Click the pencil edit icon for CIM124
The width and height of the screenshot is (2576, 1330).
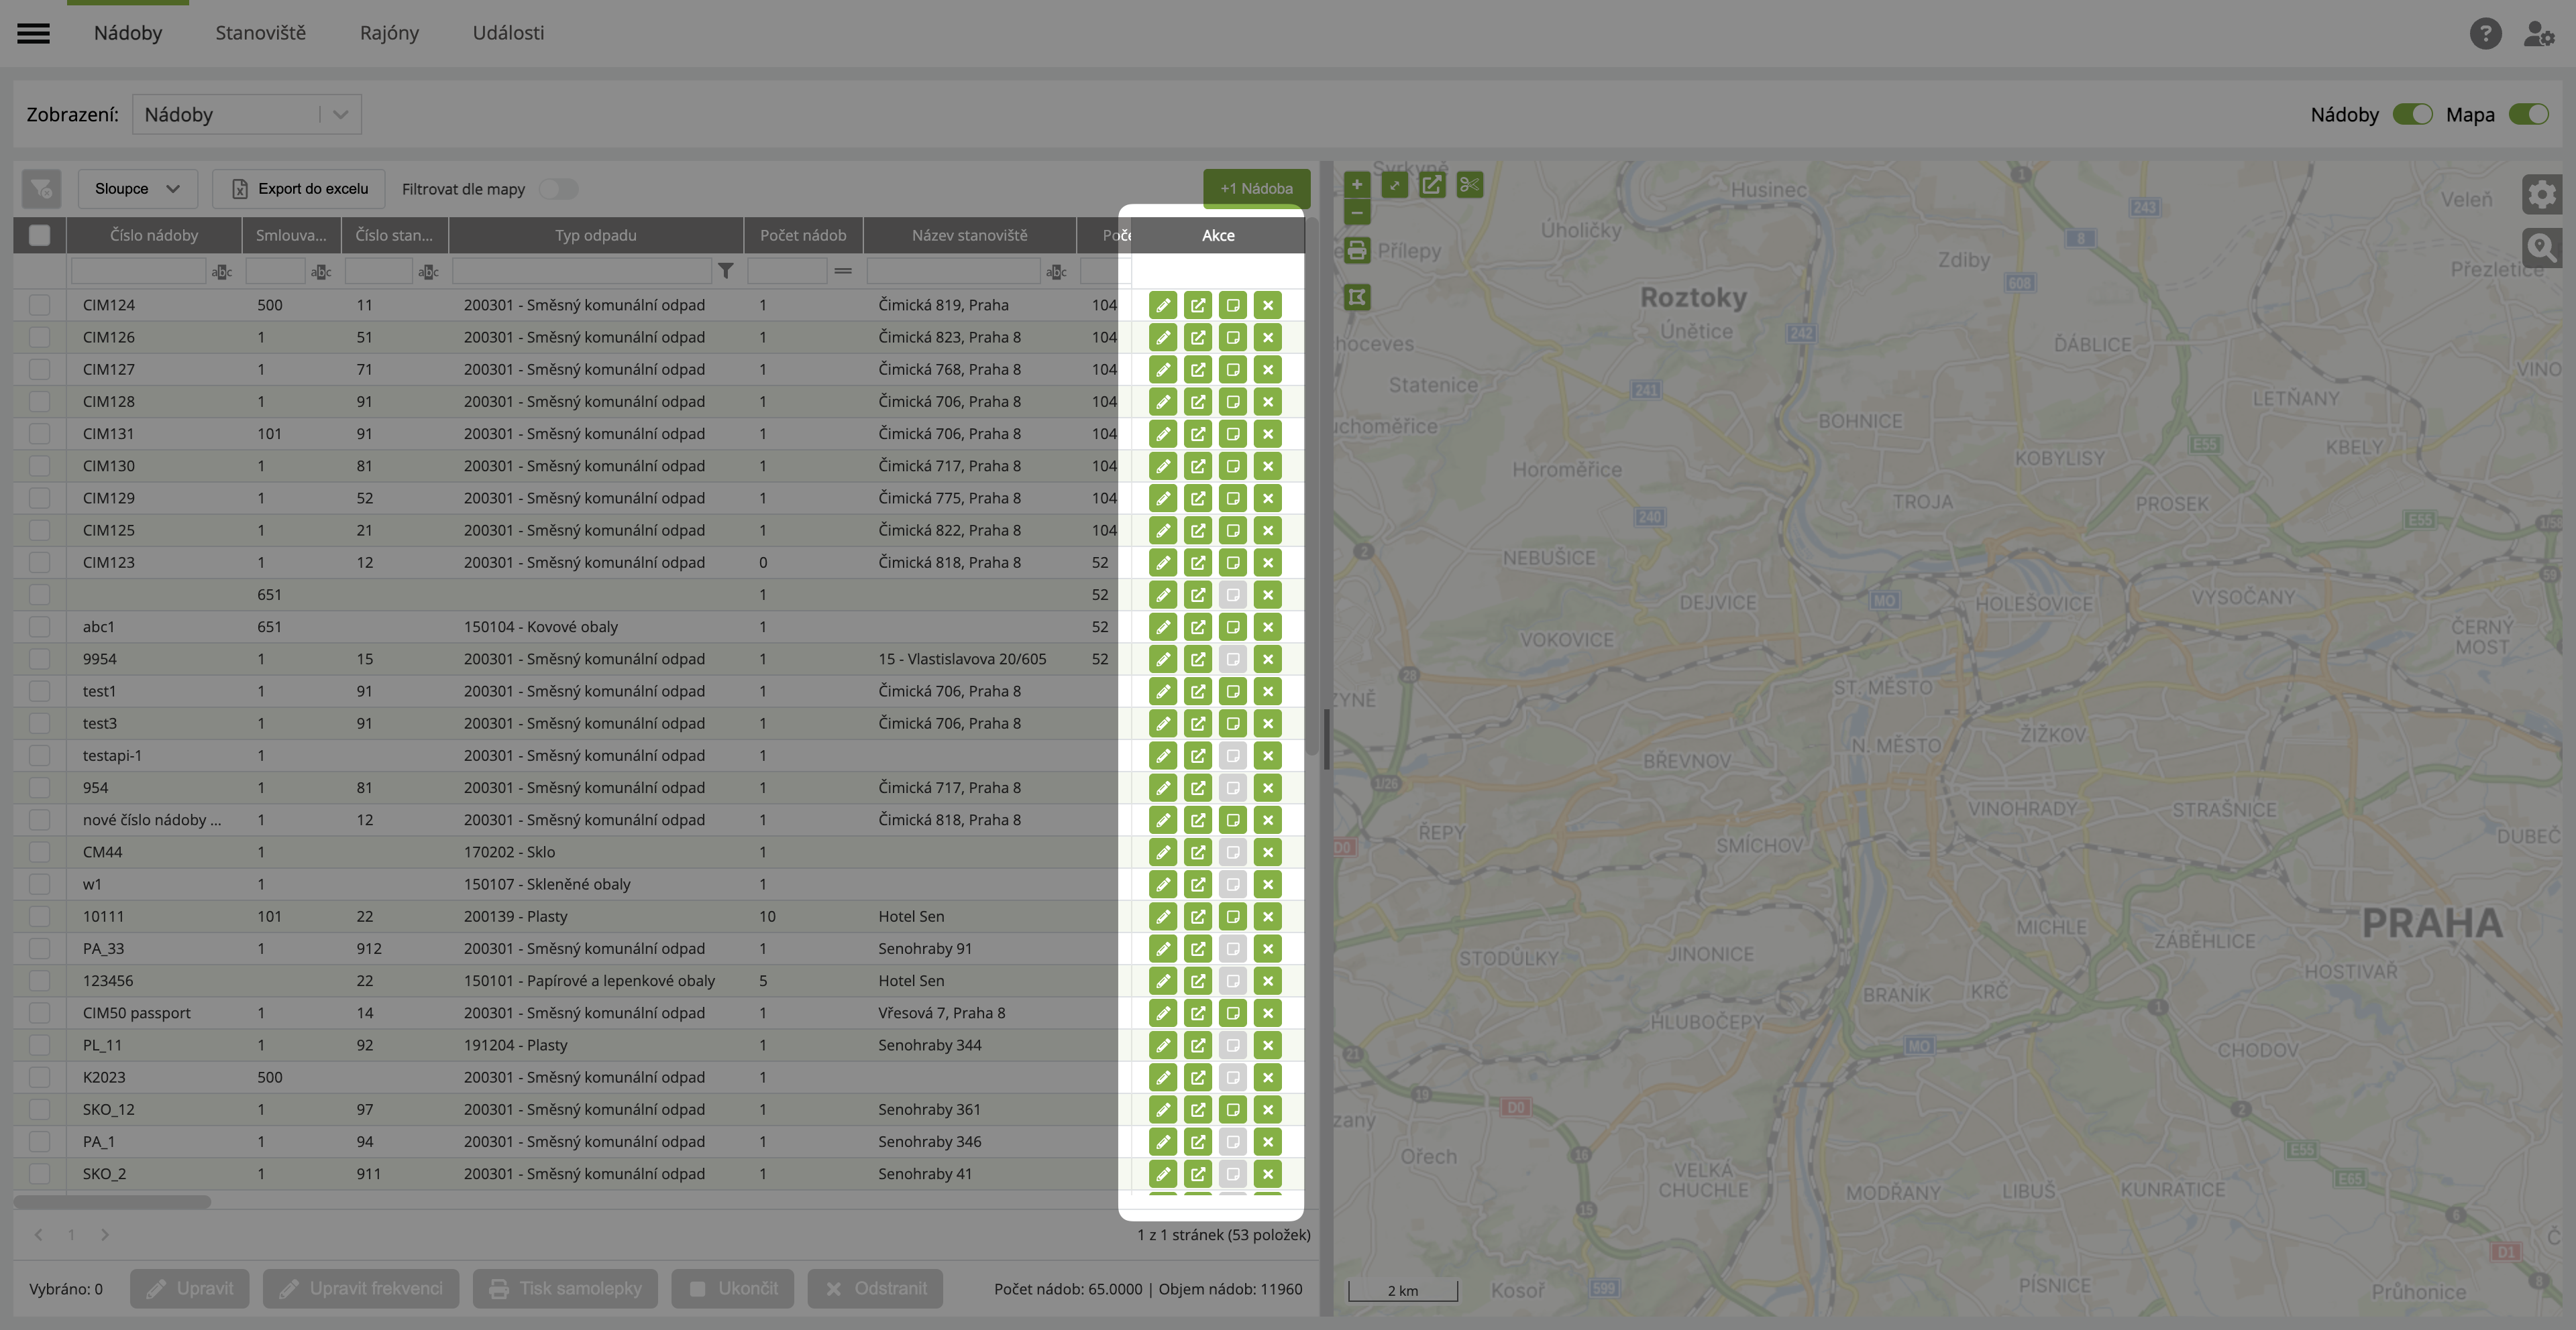1162,305
